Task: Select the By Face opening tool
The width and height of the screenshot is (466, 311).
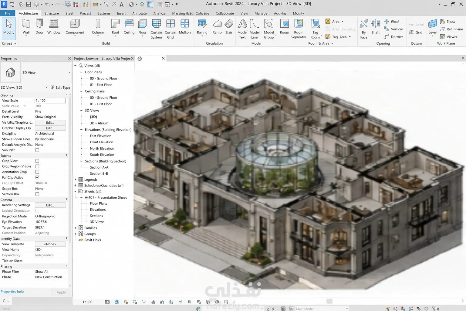Action: tap(364, 29)
